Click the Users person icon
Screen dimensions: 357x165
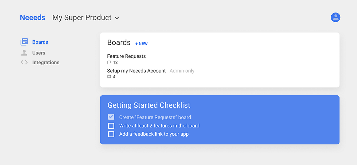click(x=24, y=53)
